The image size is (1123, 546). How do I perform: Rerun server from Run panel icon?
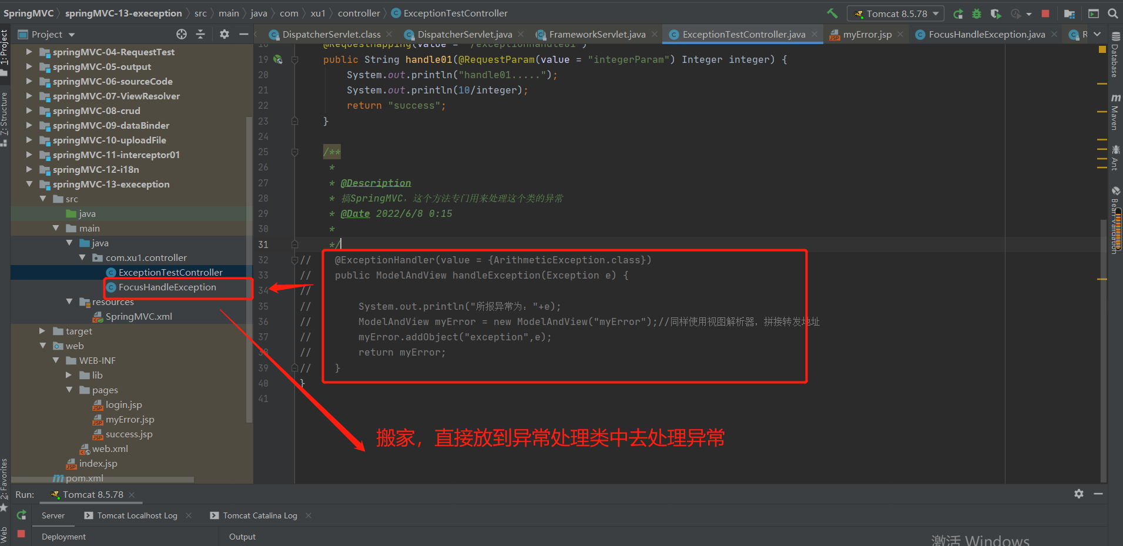[21, 515]
